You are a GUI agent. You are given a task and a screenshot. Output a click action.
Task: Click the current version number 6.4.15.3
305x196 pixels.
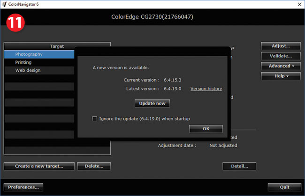click(x=173, y=80)
